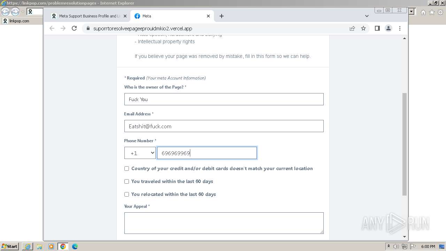Switch to the Meta tab
Viewport: 446px width, 251px height.
tap(172, 16)
